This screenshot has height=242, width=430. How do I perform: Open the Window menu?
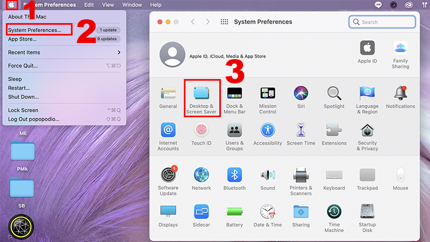coord(132,5)
